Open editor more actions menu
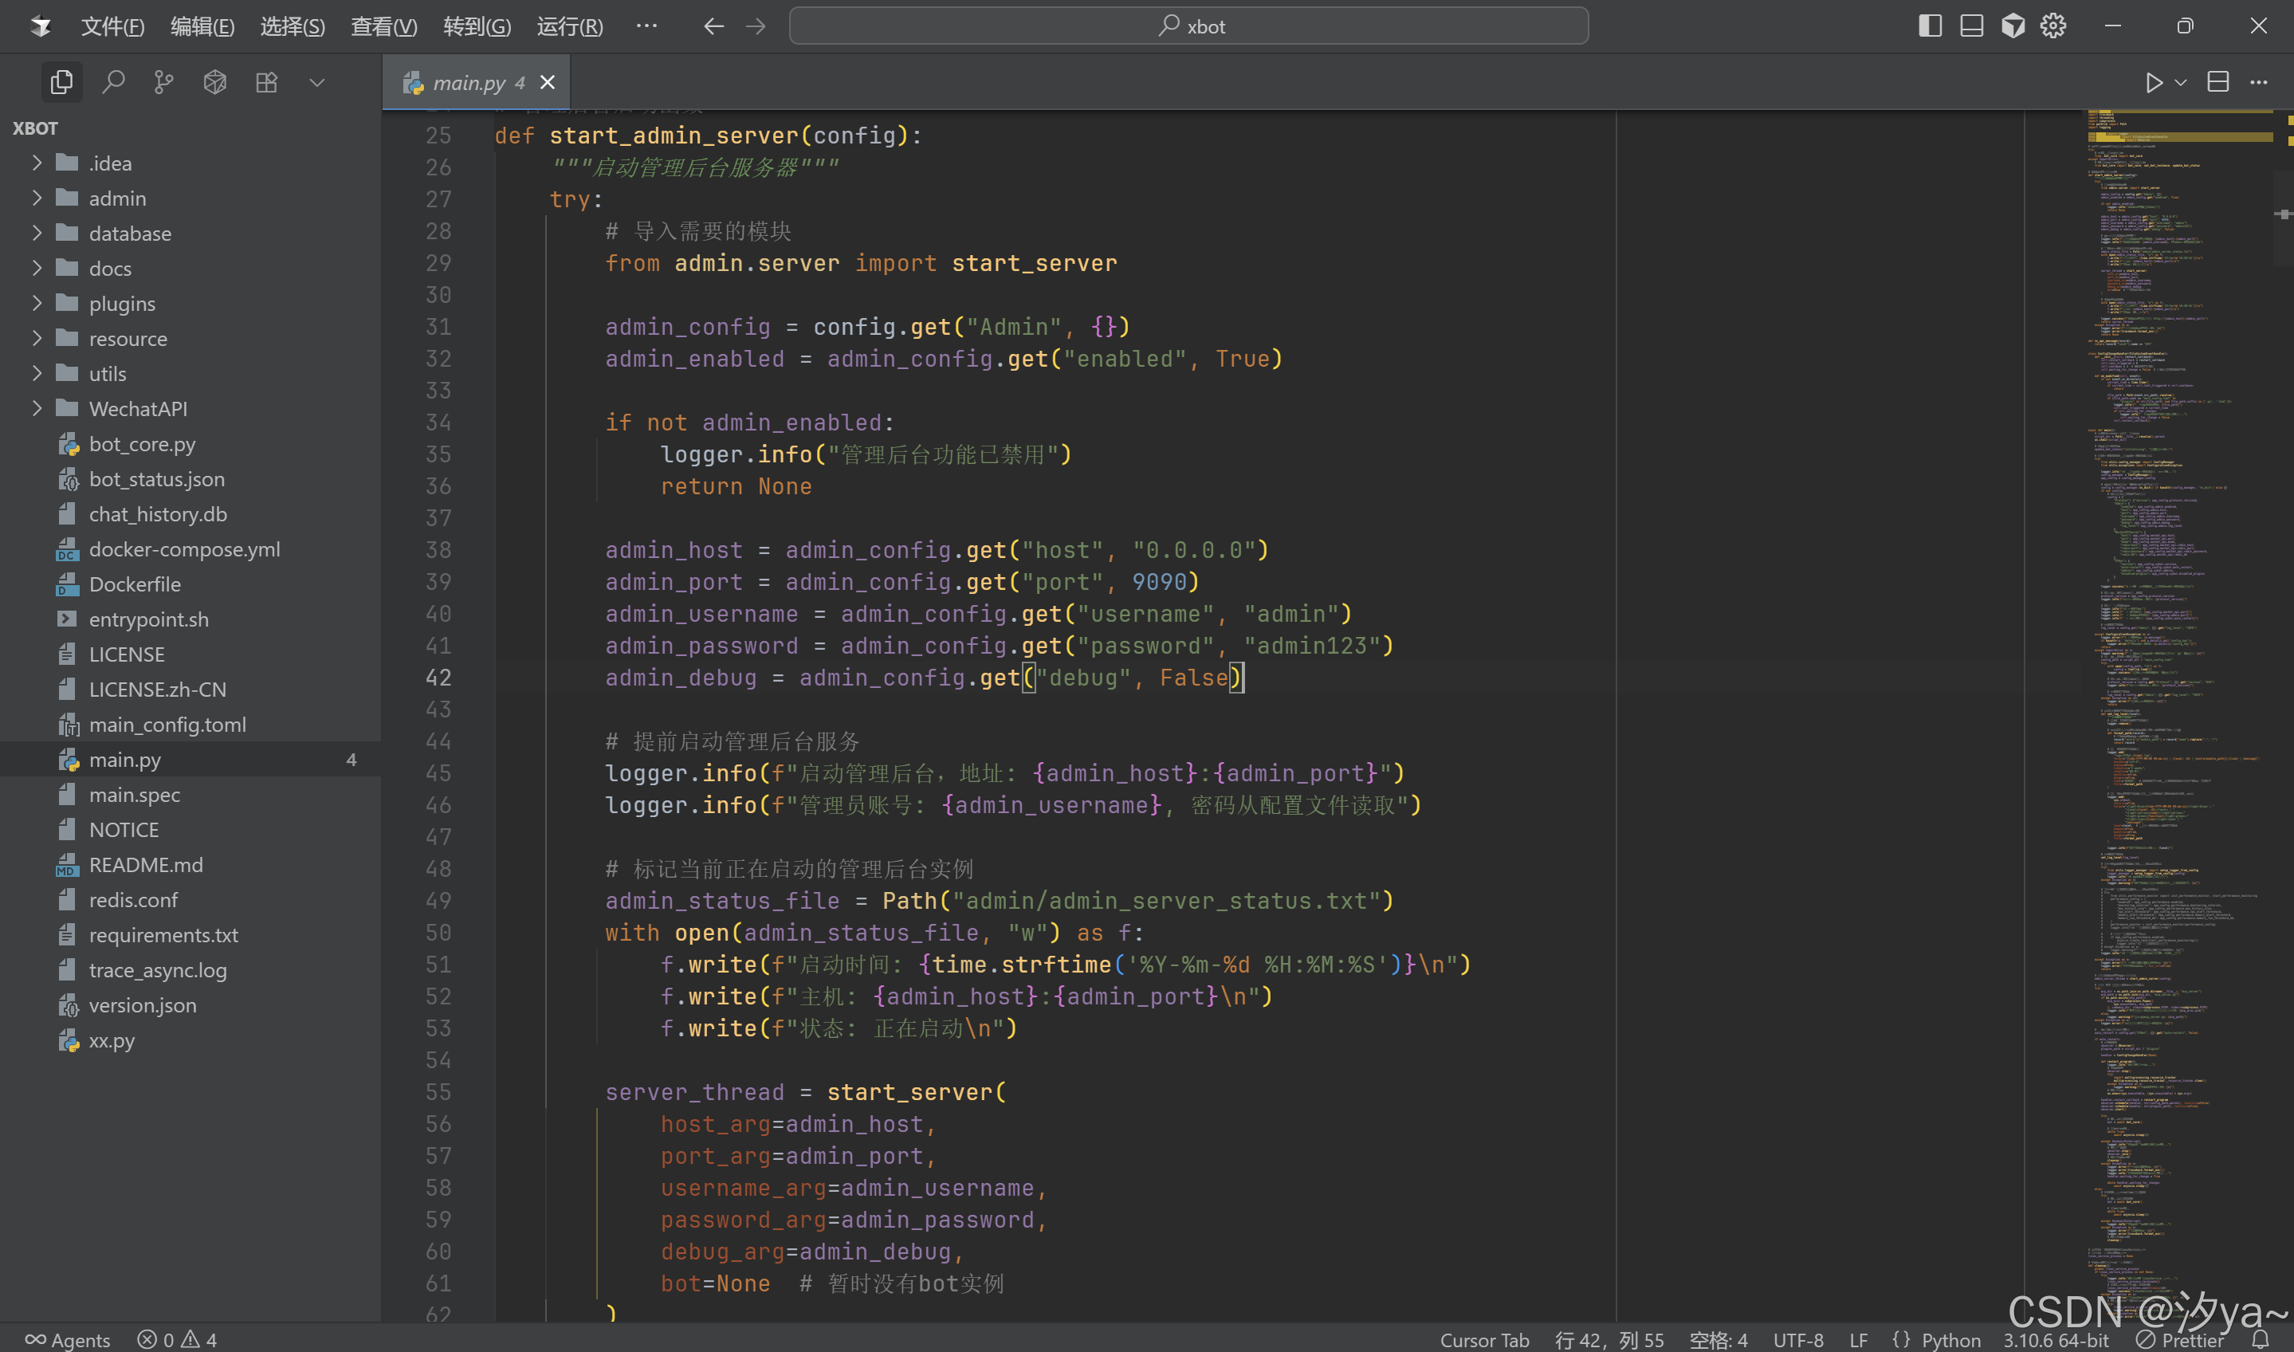Image resolution: width=2294 pixels, height=1352 pixels. click(x=2258, y=82)
